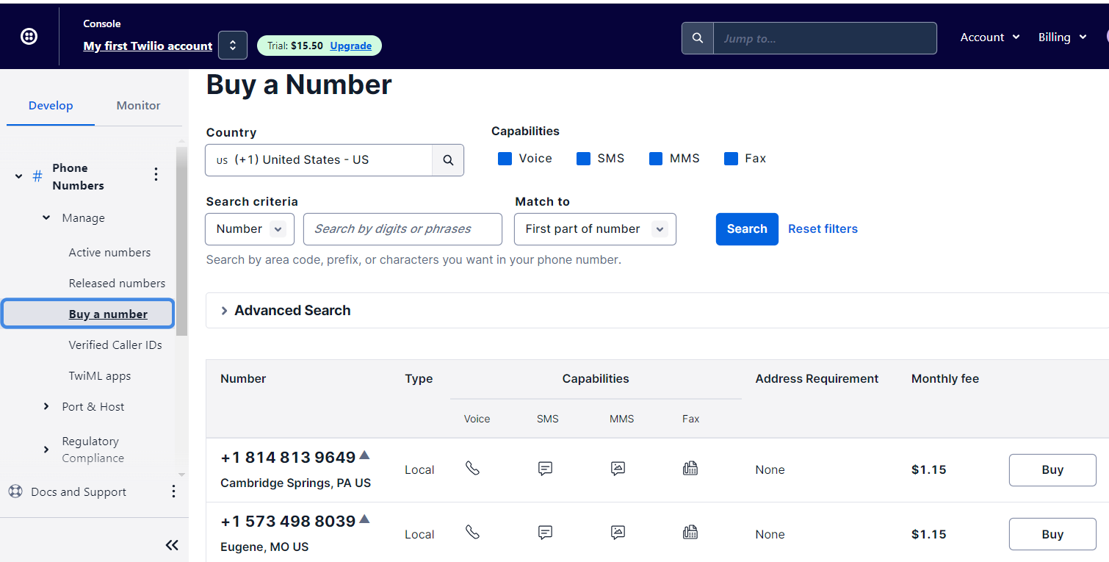Click the Jump to search magnifier icon
The height and width of the screenshot is (562, 1109).
698,38
